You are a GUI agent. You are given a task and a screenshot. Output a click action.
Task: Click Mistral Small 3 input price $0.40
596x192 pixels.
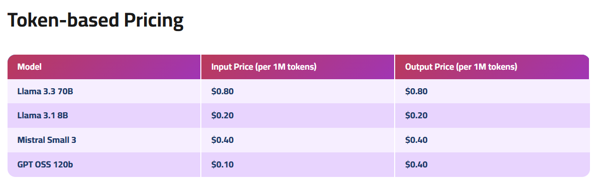[222, 140]
